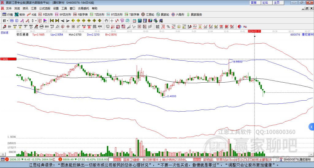Image resolution: width=314 pixels, height=168 pixels.
Task: Select the hand pan tool
Action: coord(106,21)
